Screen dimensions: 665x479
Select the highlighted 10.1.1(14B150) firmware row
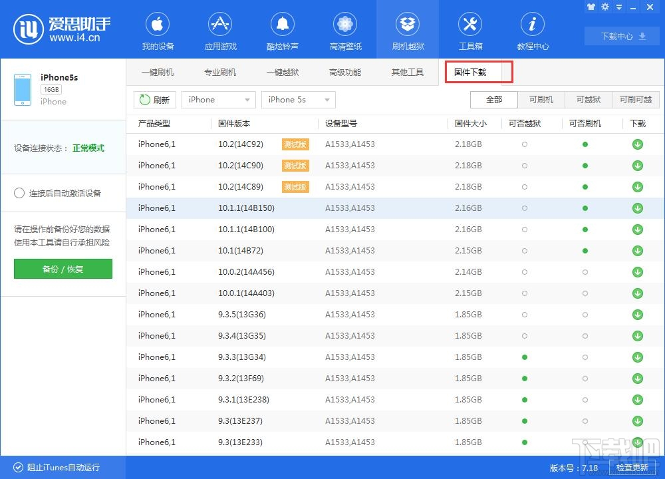coord(332,208)
